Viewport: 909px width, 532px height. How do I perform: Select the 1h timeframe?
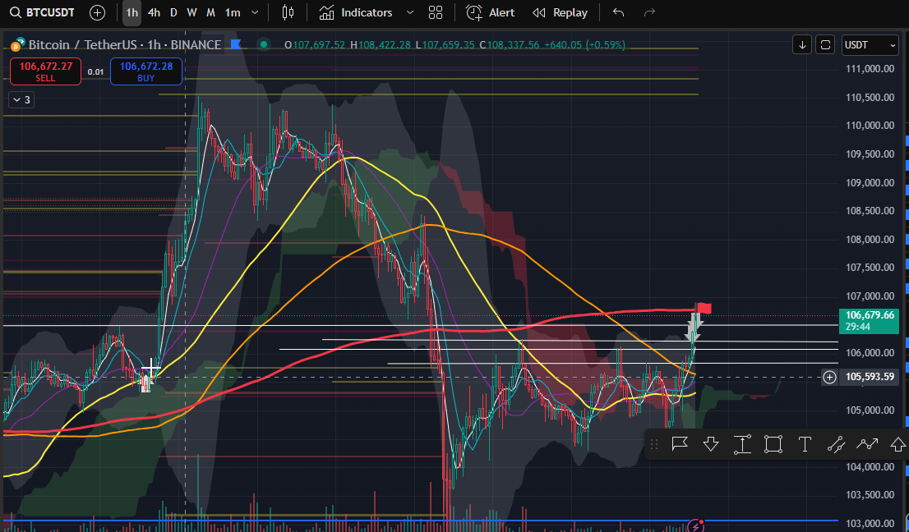[x=132, y=13]
